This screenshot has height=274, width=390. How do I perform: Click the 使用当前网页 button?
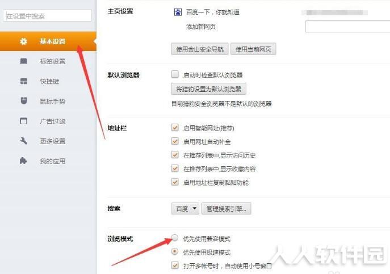253,49
